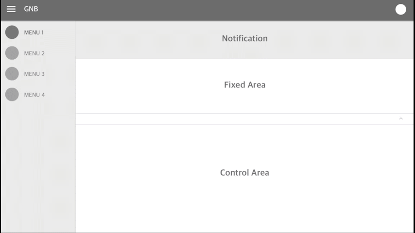Image resolution: width=415 pixels, height=233 pixels.
Task: Collapse the Fixed Area using the chevron
Action: tap(401, 118)
